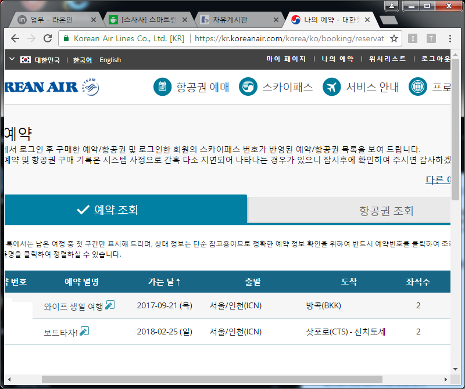Click the 로그아웃 link
Image resolution: width=465 pixels, height=389 pixels.
click(x=436, y=59)
